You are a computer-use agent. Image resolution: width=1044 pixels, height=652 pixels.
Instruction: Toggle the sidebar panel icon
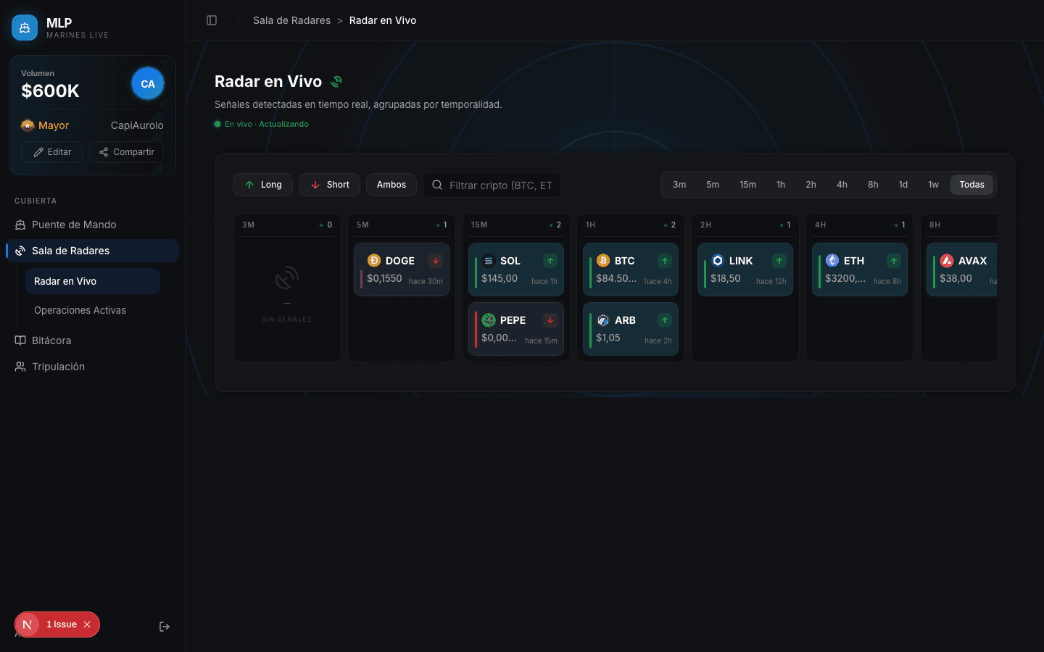pyautogui.click(x=212, y=20)
